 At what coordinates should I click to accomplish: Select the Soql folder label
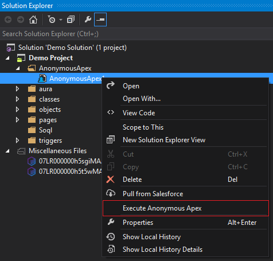click(45, 130)
